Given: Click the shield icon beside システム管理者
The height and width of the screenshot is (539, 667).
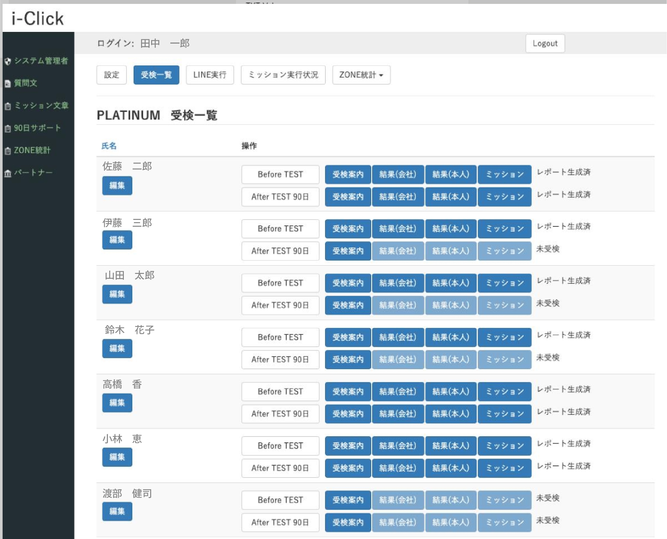Looking at the screenshot, I should coord(8,61).
